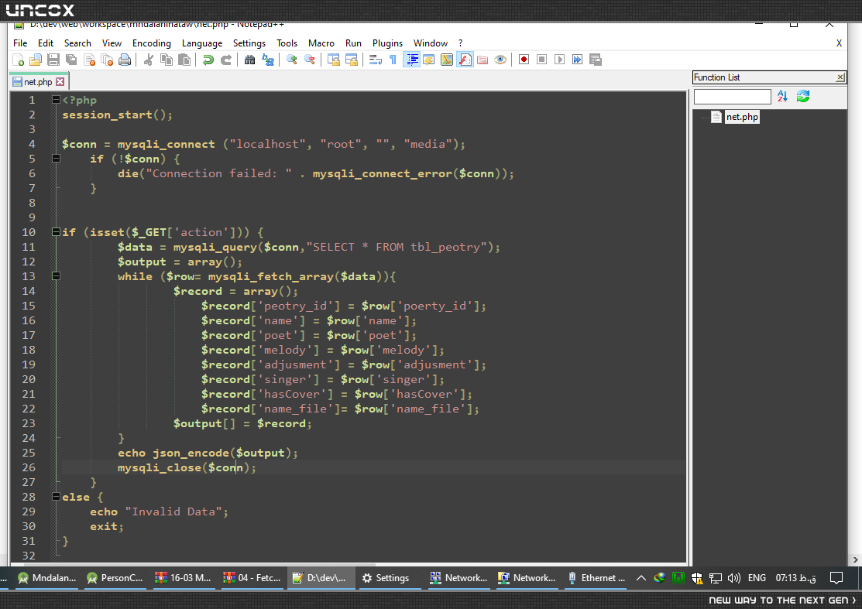862x609 pixels.
Task: Toggle the Document Map panel icon
Action: tap(447, 60)
